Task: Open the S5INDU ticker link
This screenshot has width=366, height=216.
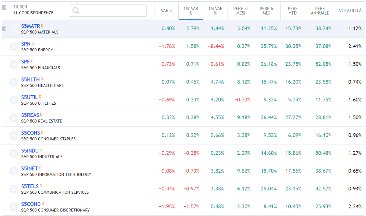Action: point(30,151)
